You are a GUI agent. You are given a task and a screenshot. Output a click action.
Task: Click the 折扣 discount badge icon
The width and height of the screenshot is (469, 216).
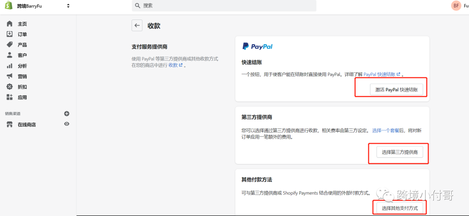point(10,87)
